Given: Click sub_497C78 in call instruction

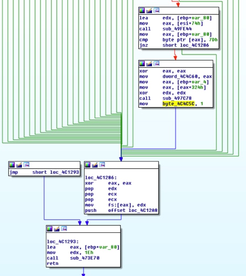Looking at the screenshot, I should pyautogui.click(x=177, y=98).
